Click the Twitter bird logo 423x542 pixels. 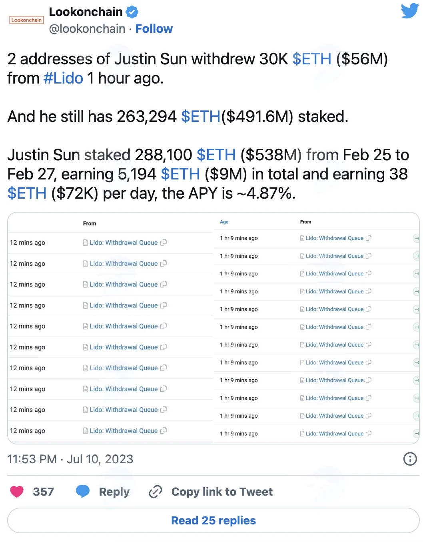[410, 11]
